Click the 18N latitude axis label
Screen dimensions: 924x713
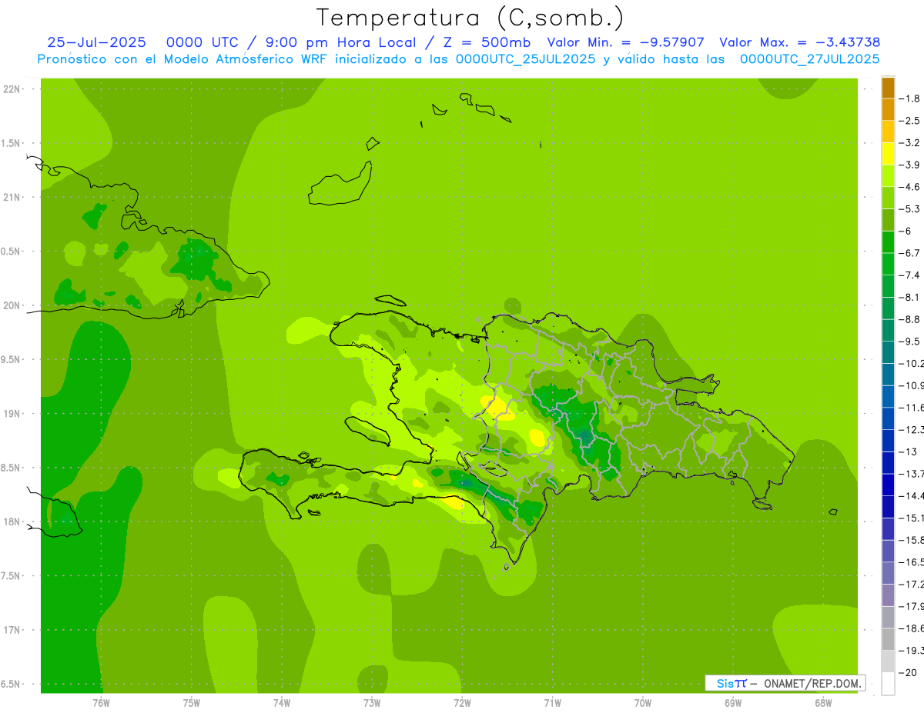click(x=11, y=521)
